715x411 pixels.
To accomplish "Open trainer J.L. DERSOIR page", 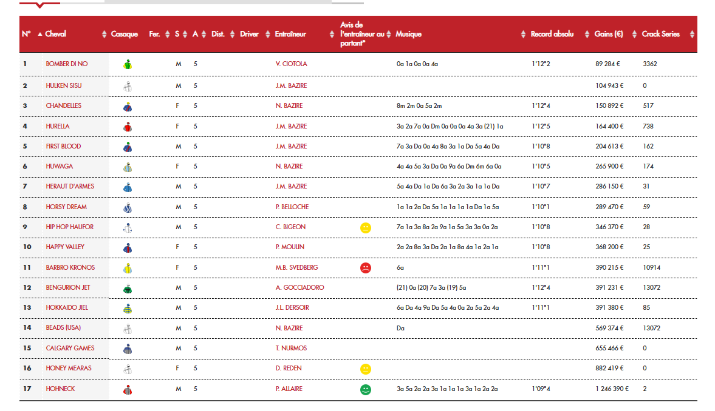I will pos(292,308).
